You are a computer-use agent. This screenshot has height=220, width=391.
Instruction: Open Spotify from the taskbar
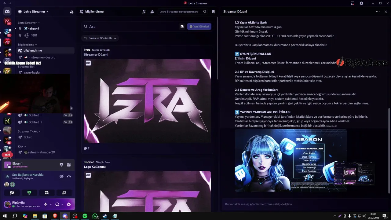85,216
